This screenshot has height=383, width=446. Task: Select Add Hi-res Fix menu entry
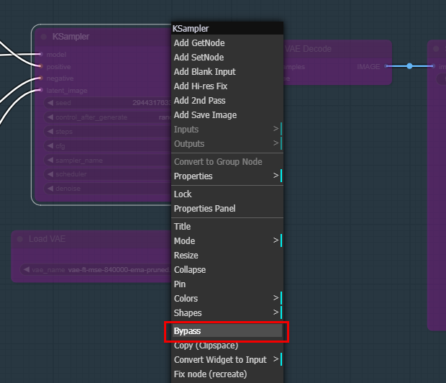[x=227, y=86]
